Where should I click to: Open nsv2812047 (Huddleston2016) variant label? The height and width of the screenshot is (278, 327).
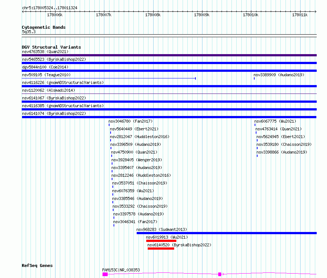140,137
